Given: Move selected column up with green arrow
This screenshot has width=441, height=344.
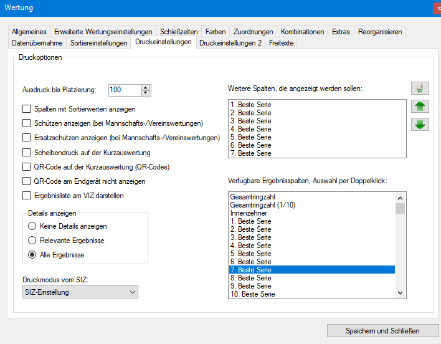Looking at the screenshot, I should pos(420,107).
